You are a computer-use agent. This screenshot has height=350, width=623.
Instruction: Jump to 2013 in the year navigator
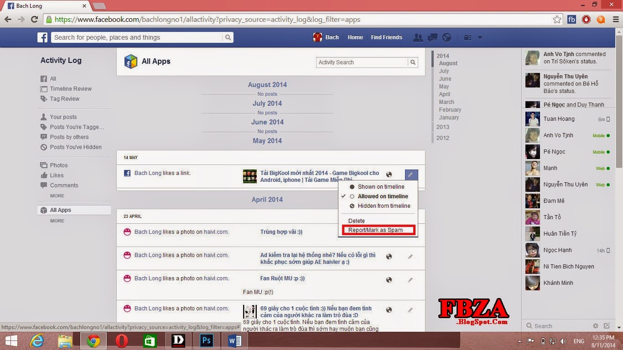(x=442, y=127)
